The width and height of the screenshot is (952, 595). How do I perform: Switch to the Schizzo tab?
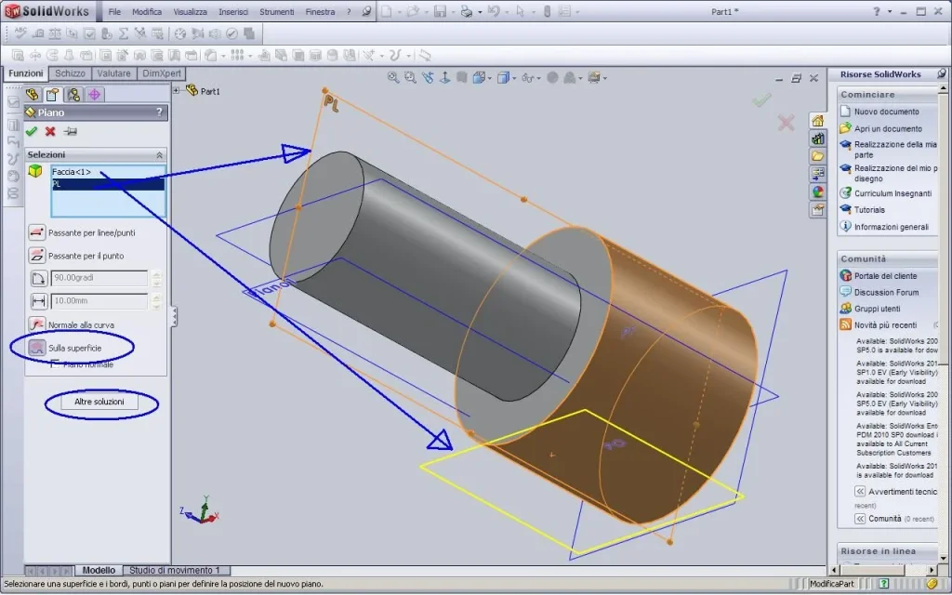coord(71,73)
